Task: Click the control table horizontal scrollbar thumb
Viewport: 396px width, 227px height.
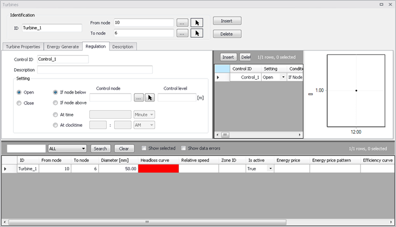Action: click(x=226, y=135)
